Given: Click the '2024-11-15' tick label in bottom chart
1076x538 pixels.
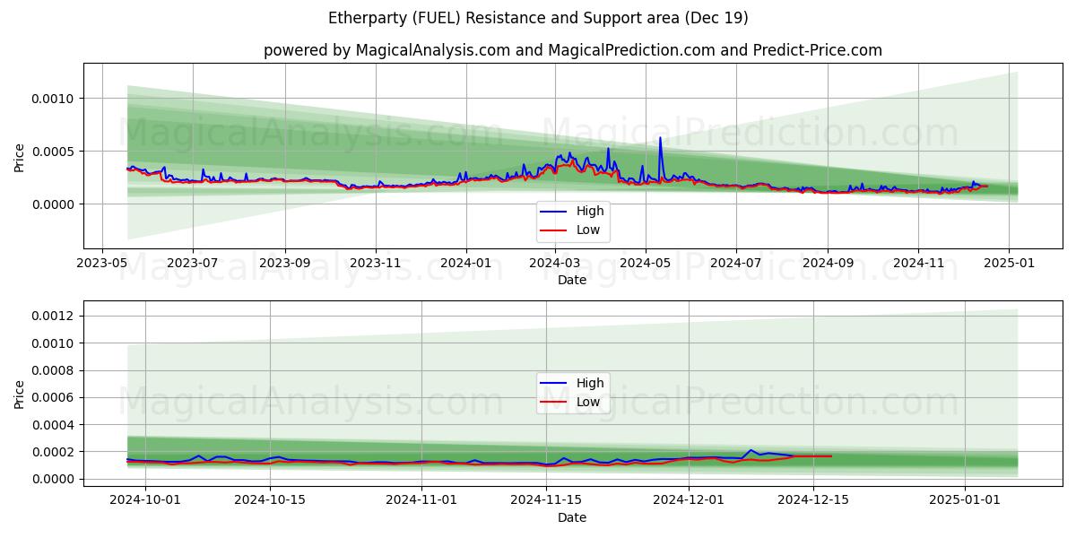Looking at the screenshot, I should [x=545, y=501].
